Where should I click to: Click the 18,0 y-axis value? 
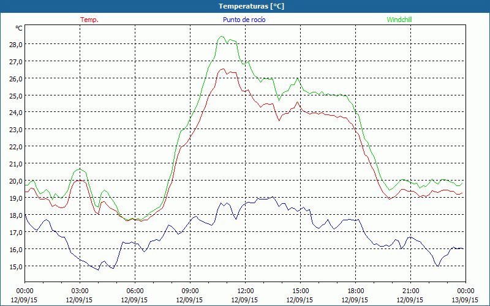pyautogui.click(x=16, y=215)
